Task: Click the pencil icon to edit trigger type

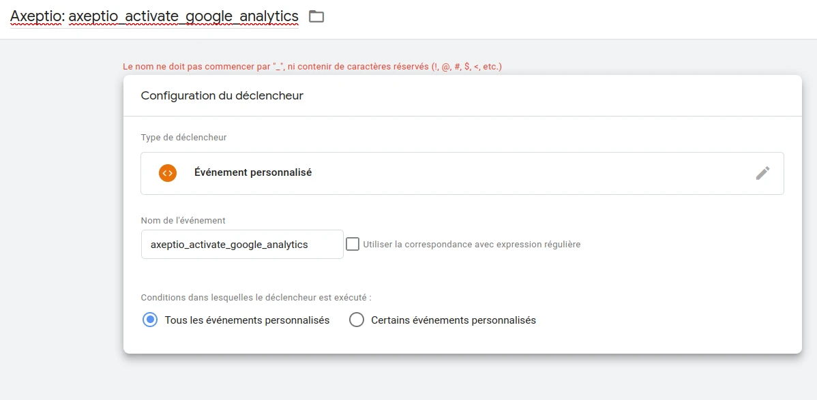Action: point(762,173)
